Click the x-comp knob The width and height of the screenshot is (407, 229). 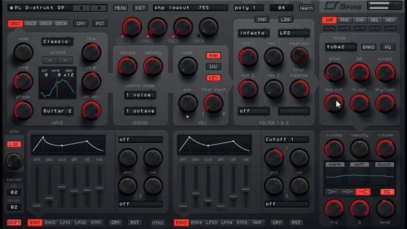334,148
